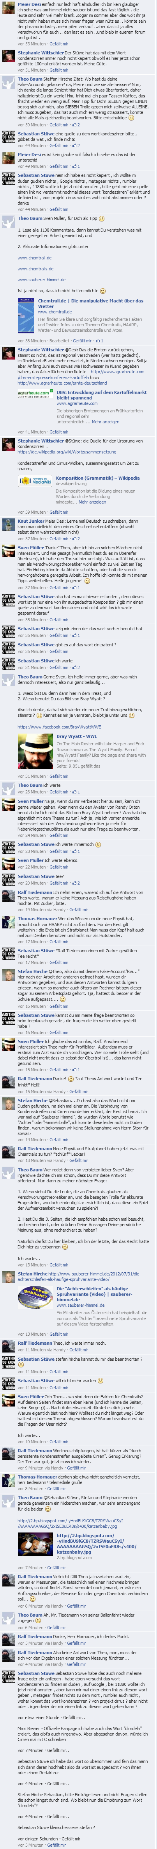157x1849 pixels.
Task: Click 'Gefällt mir' under Meier Desi's first comment
Action: [58, 44]
